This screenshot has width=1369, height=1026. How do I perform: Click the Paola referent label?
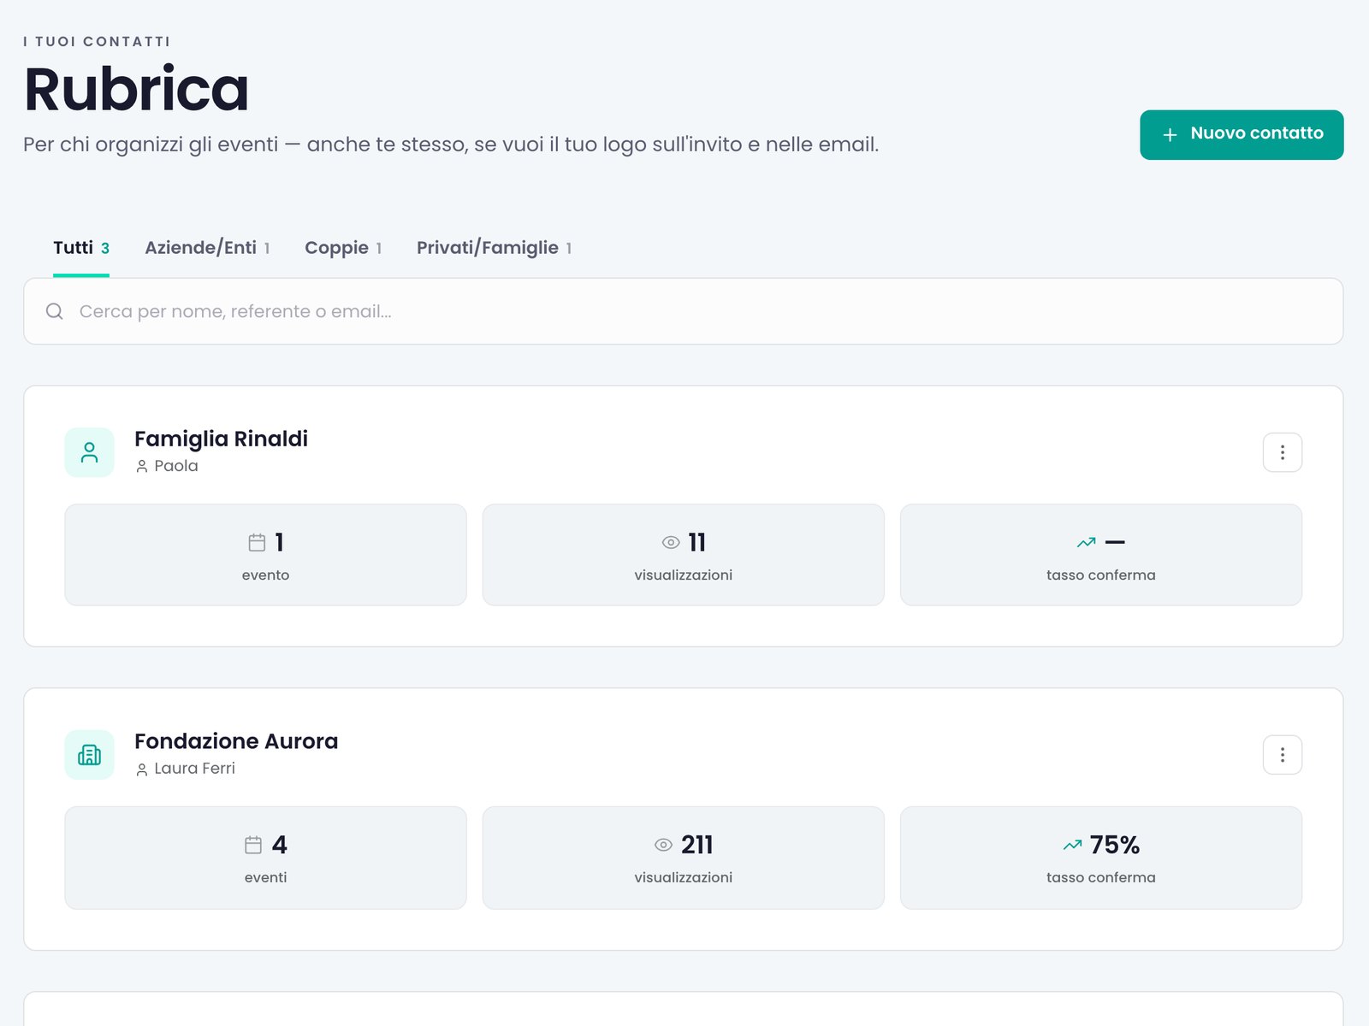tap(176, 466)
